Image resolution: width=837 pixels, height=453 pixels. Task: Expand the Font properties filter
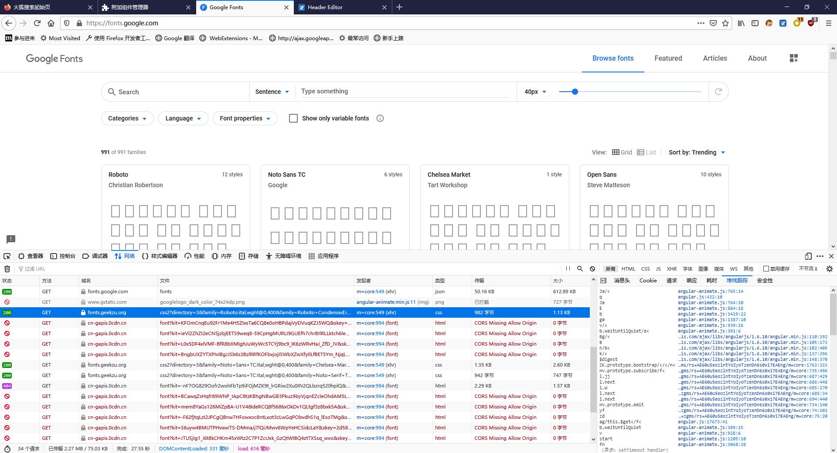[245, 118]
